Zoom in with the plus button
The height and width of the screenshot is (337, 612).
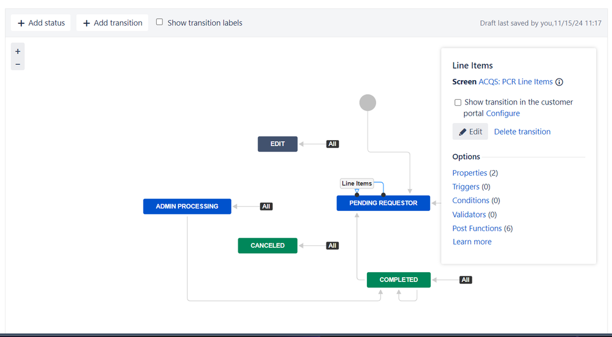(x=18, y=51)
